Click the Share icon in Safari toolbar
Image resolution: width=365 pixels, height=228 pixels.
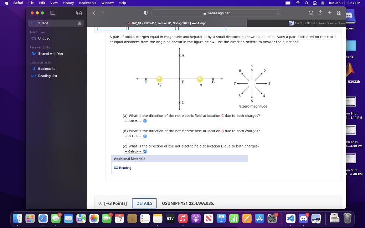pos(320,12)
